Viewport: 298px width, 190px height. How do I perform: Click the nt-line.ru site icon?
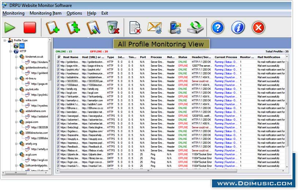pos(22,78)
